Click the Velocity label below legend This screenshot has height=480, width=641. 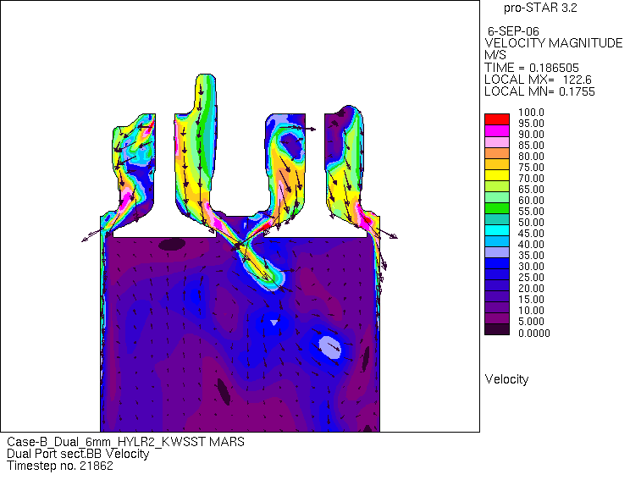506,379
